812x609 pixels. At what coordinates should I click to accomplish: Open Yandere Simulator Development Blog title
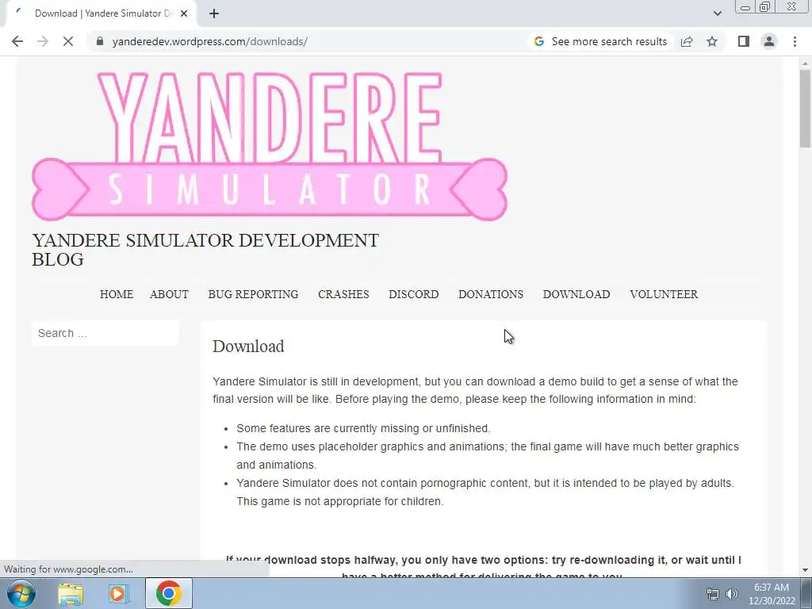point(205,250)
